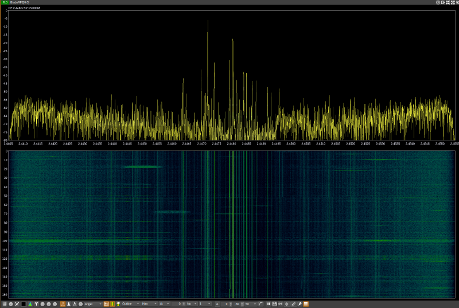Viewport: 459px width, 308px height.
Task: Open the Angel color scheme dropdown
Action: click(x=92, y=303)
